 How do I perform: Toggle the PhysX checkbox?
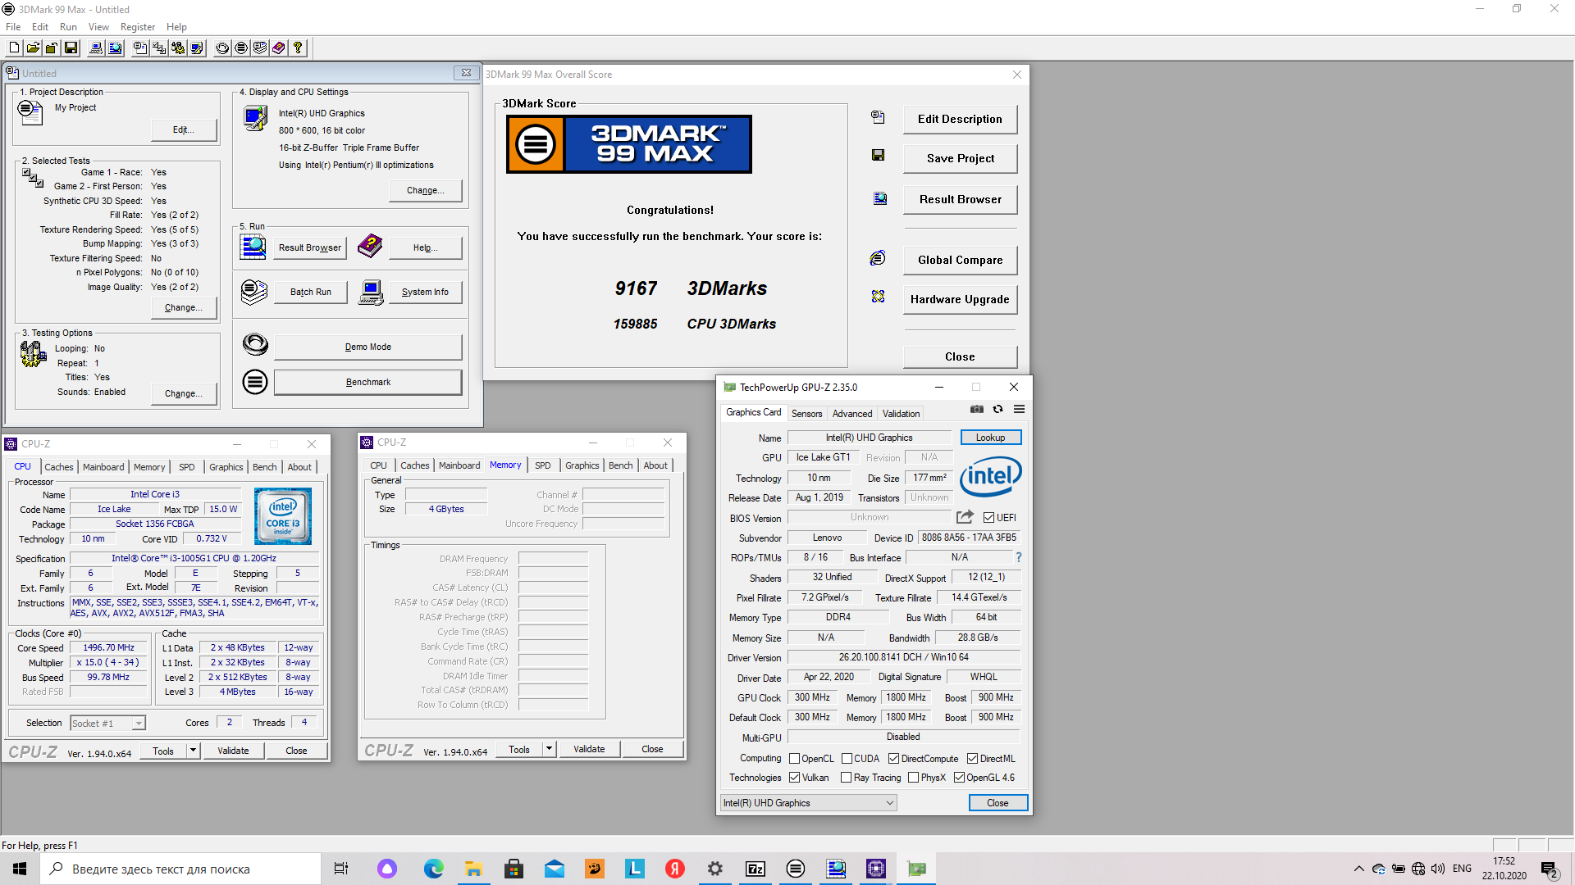(913, 778)
